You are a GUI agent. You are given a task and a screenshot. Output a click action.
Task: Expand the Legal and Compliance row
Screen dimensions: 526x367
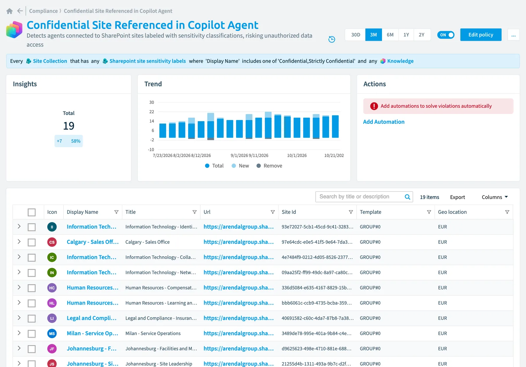tap(19, 318)
